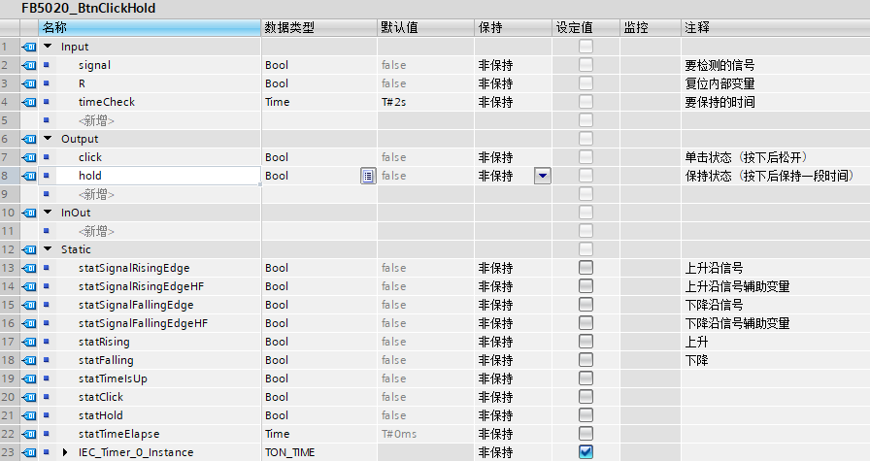The image size is (870, 461).
Task: Click the variable icon in the statSignalRisingEdgeHF row
Action: click(x=29, y=286)
